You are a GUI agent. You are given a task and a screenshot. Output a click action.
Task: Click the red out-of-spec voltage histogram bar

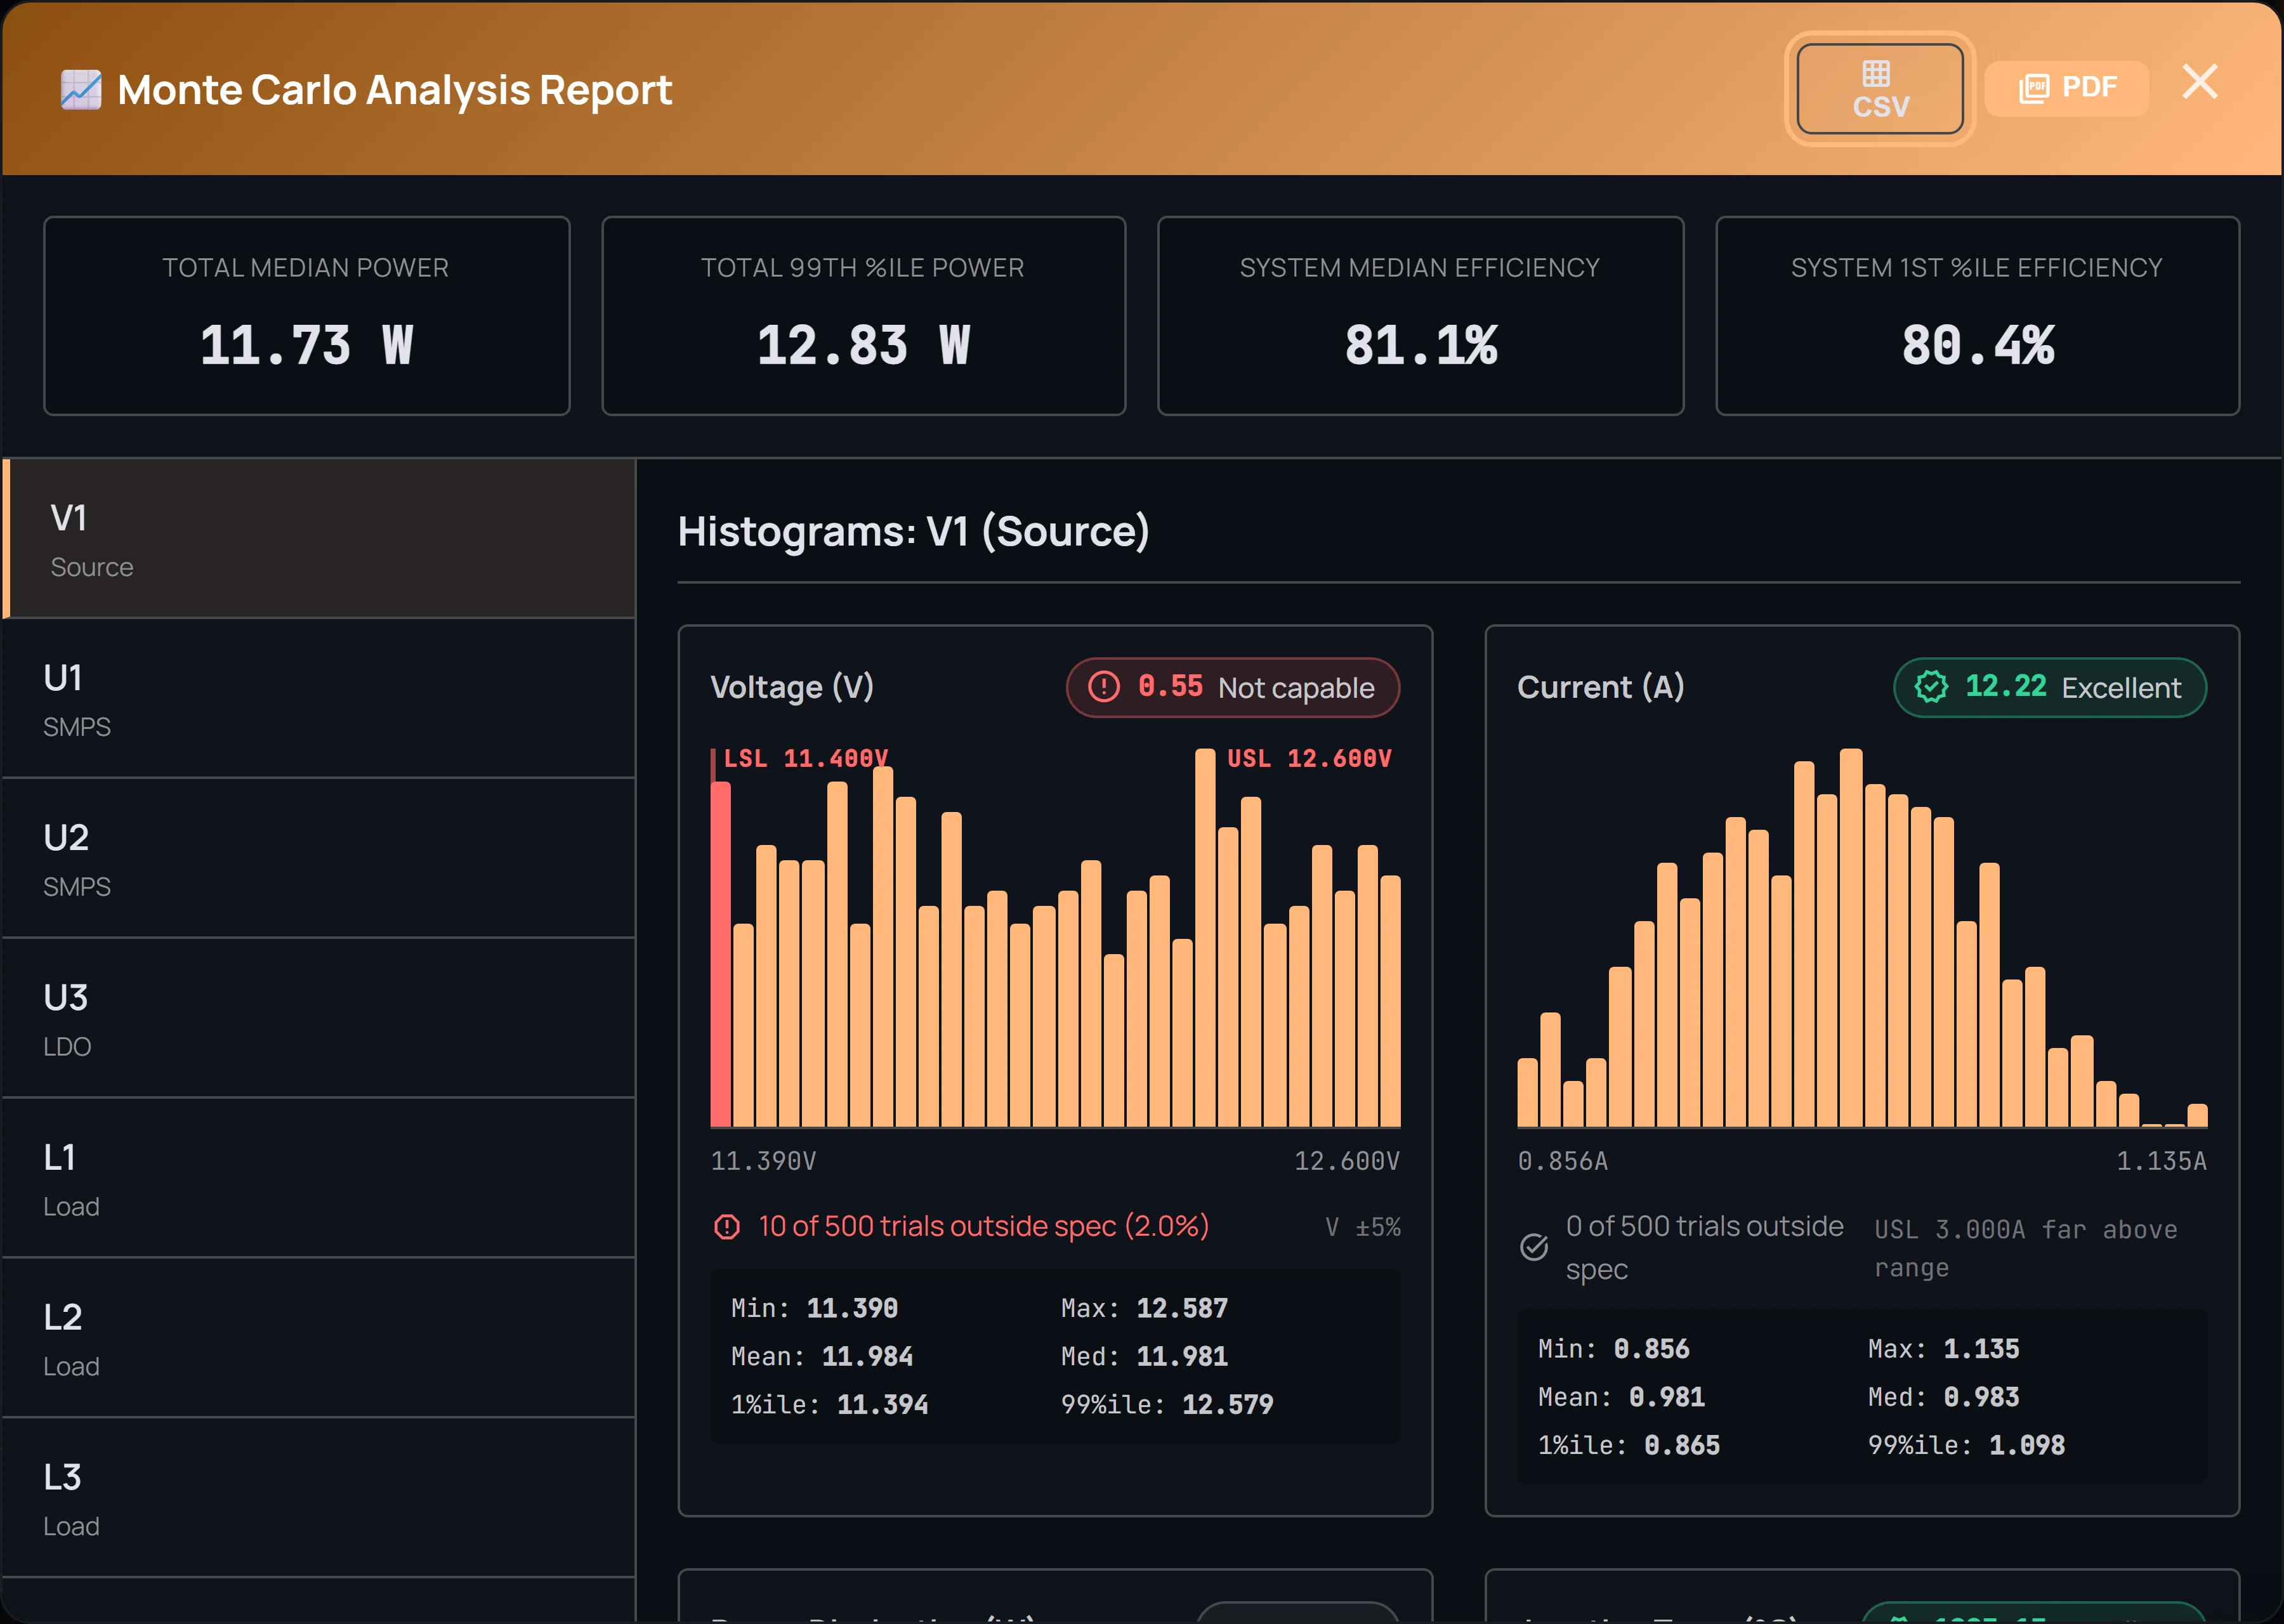click(720, 954)
